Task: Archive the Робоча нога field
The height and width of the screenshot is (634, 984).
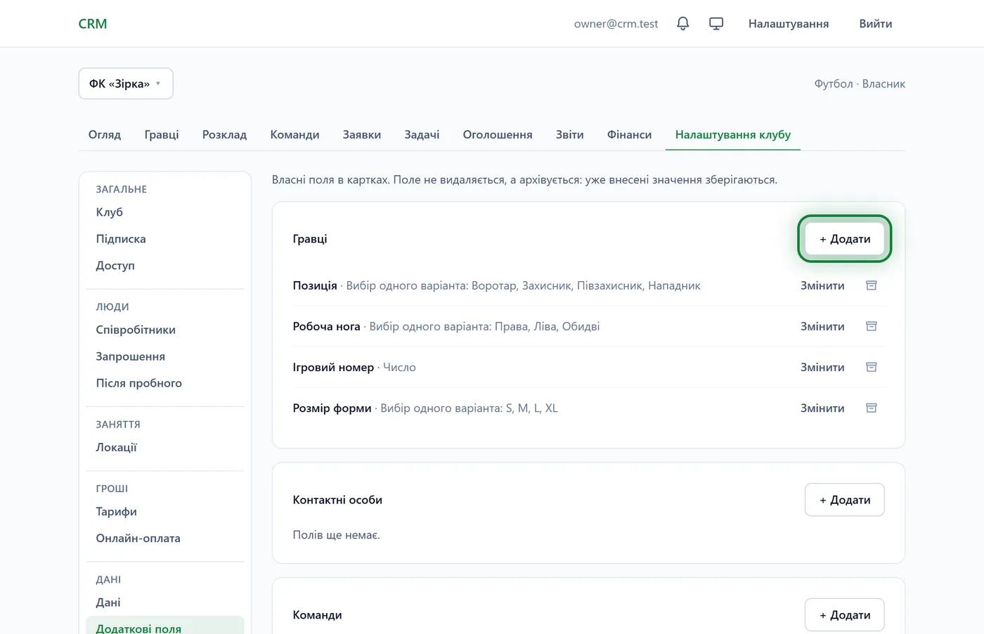Action: click(x=871, y=326)
